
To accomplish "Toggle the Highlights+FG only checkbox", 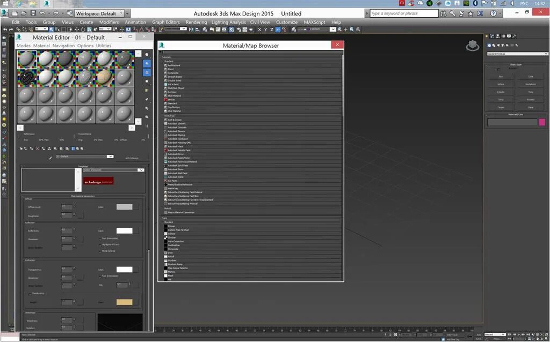I will 100,245.
